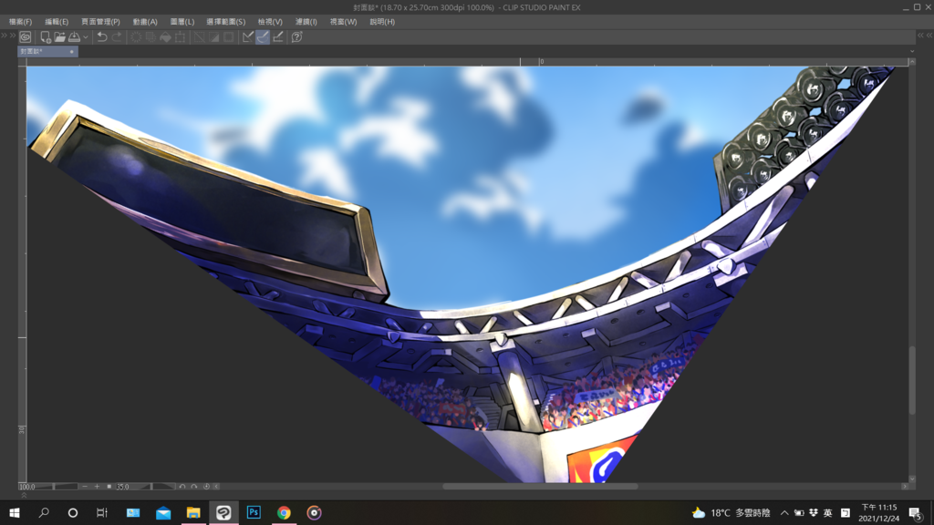Show hidden system tray icons chevron
The height and width of the screenshot is (525, 934).
coord(784,512)
